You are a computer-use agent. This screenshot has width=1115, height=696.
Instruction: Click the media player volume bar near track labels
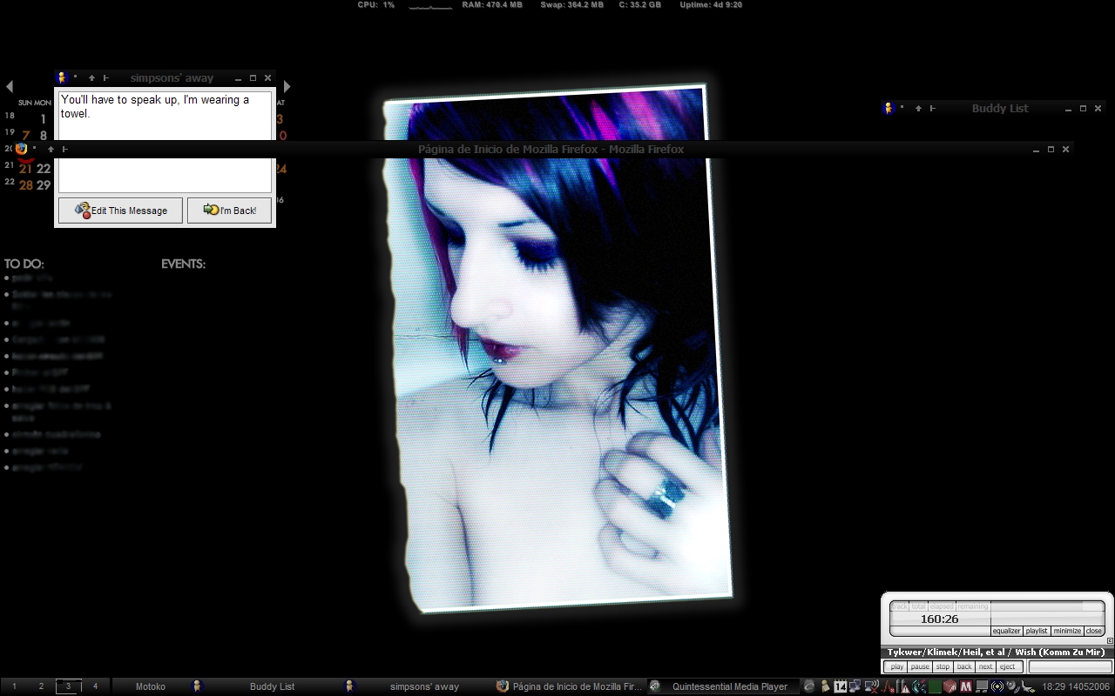(x=1047, y=606)
